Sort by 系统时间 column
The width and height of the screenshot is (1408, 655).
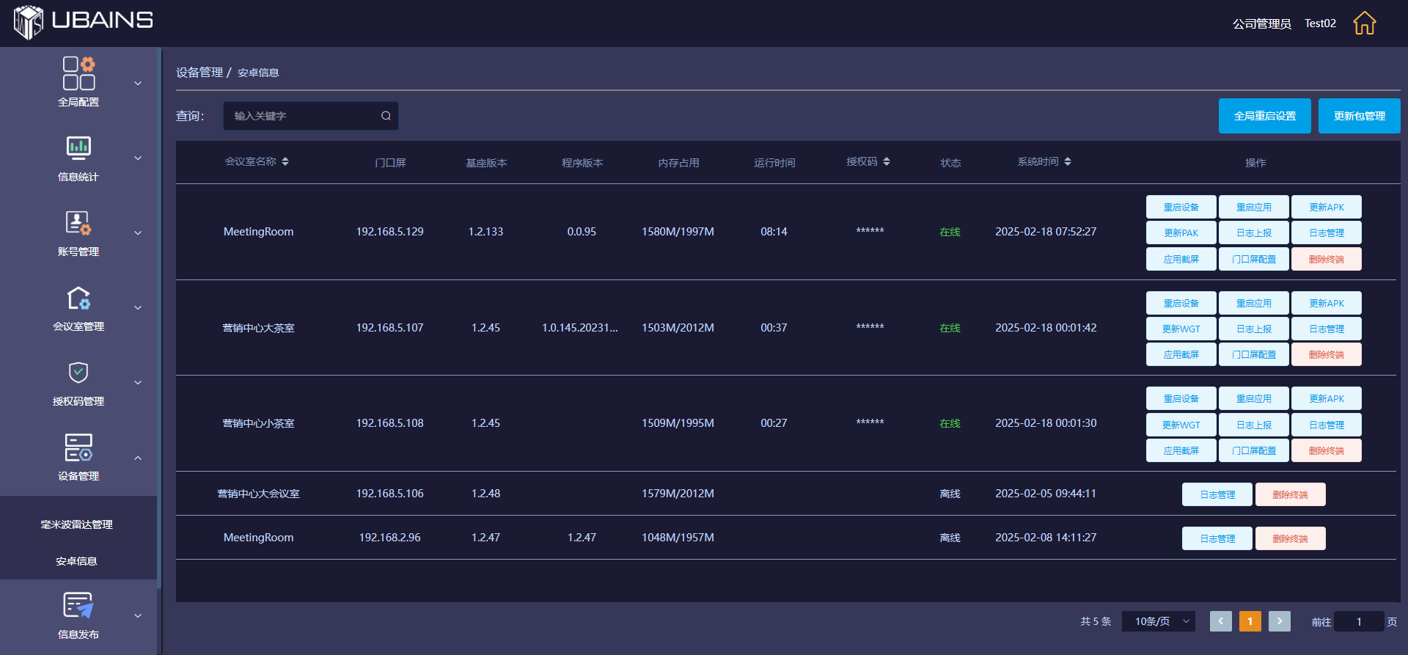pos(1068,161)
